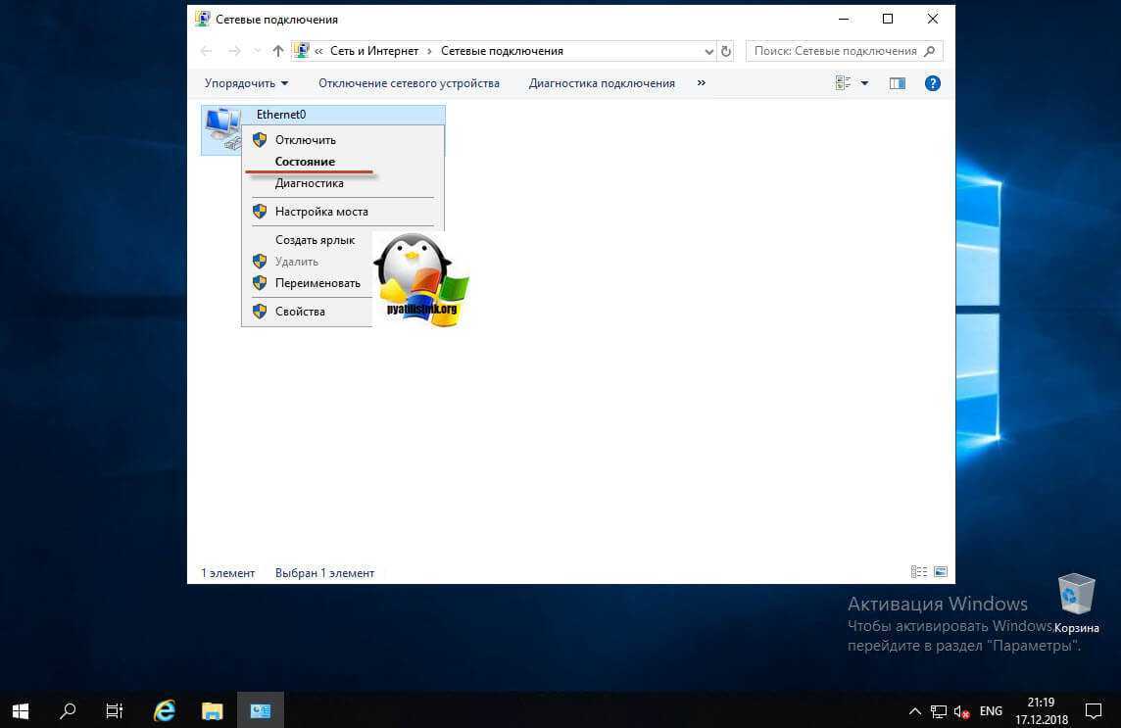Screen dimensions: 1121x728
Task: Click the refresh button in address bar
Action: coord(726,51)
